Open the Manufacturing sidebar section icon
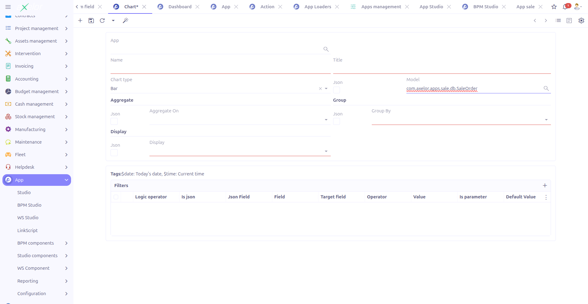588x304 pixels. pyautogui.click(x=8, y=129)
